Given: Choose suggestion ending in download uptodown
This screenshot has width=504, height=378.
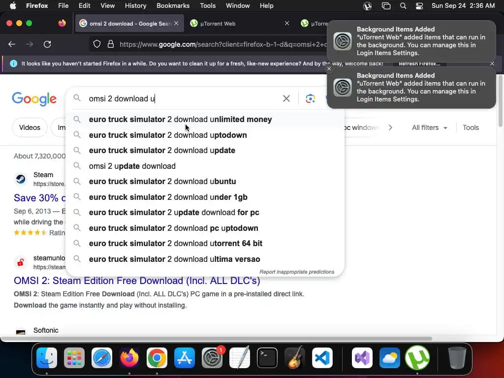Looking at the screenshot, I should pos(205,135).
